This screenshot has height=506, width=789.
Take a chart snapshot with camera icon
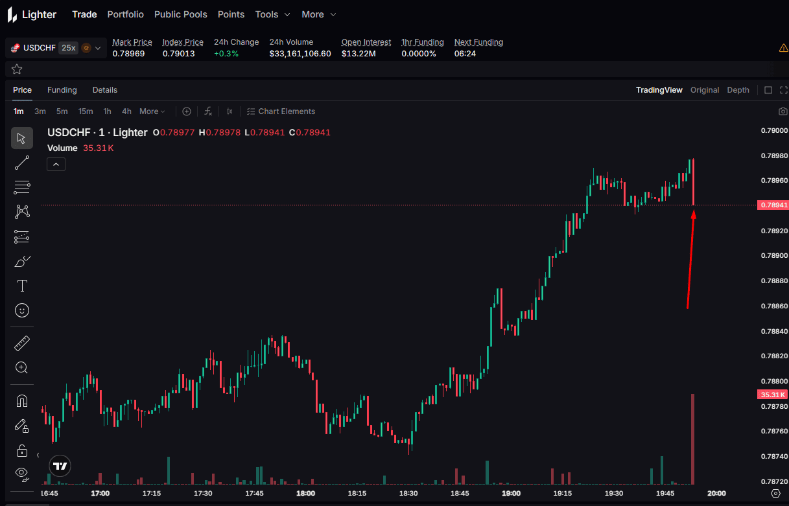tap(783, 111)
